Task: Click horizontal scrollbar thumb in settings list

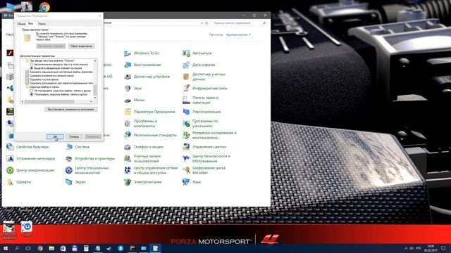Action: [49, 101]
